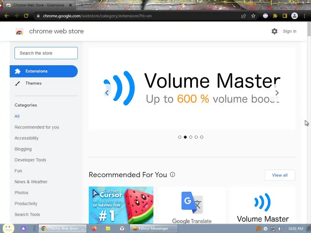Open the Developer Tools category
This screenshot has height=233, width=311.
(30, 160)
